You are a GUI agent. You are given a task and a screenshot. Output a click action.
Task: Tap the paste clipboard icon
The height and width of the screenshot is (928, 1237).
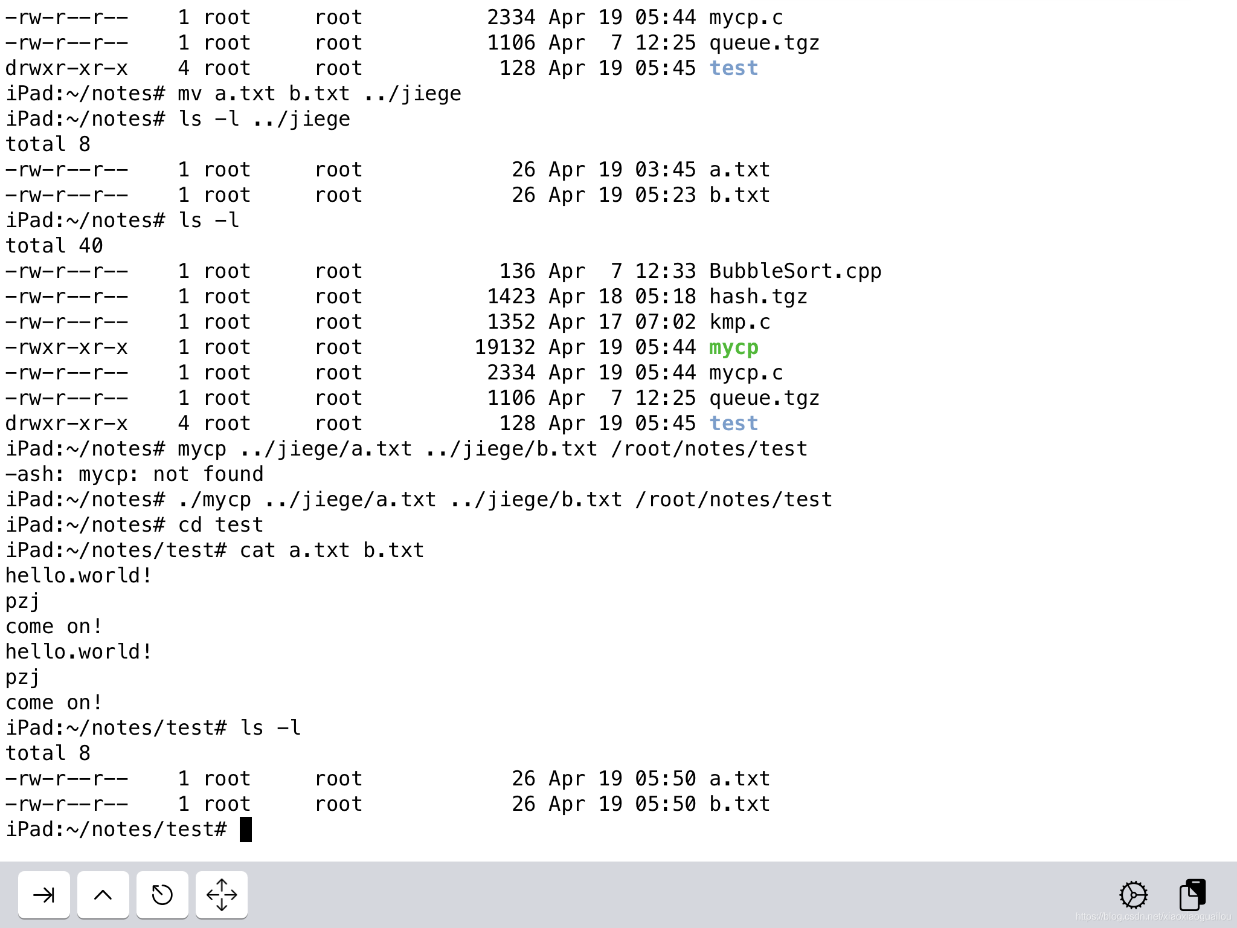1192,895
